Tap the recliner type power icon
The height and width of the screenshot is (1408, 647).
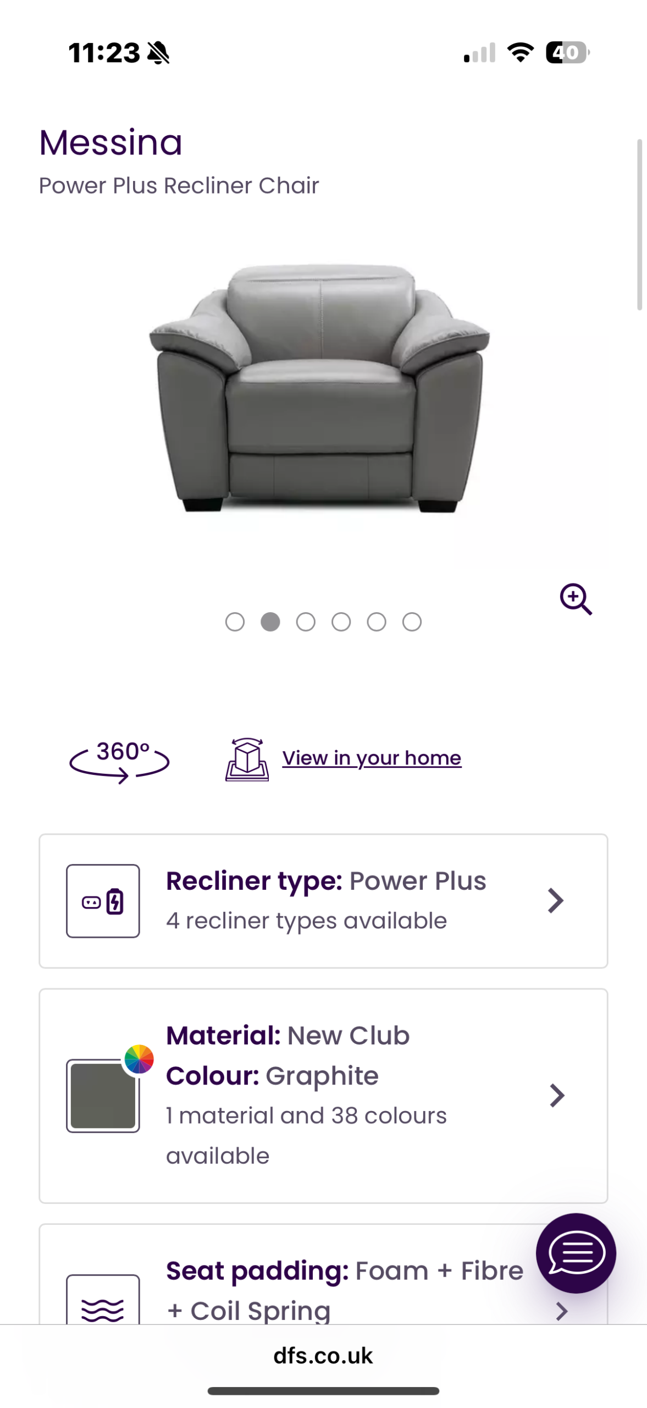(x=103, y=900)
